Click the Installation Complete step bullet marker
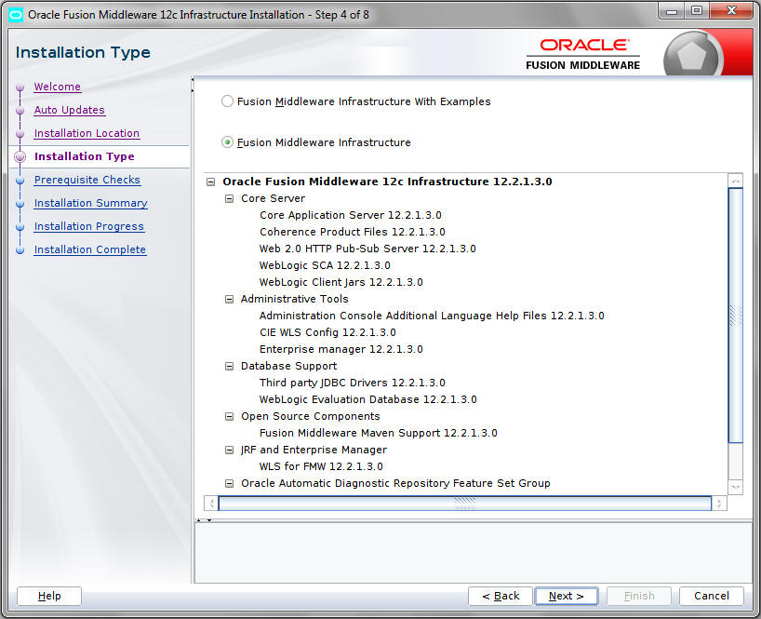 click(x=20, y=250)
